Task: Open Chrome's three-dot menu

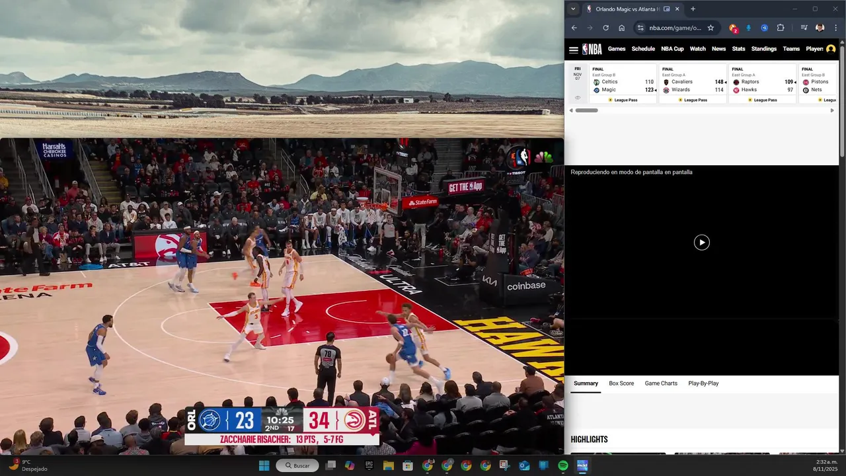Action: [836, 28]
